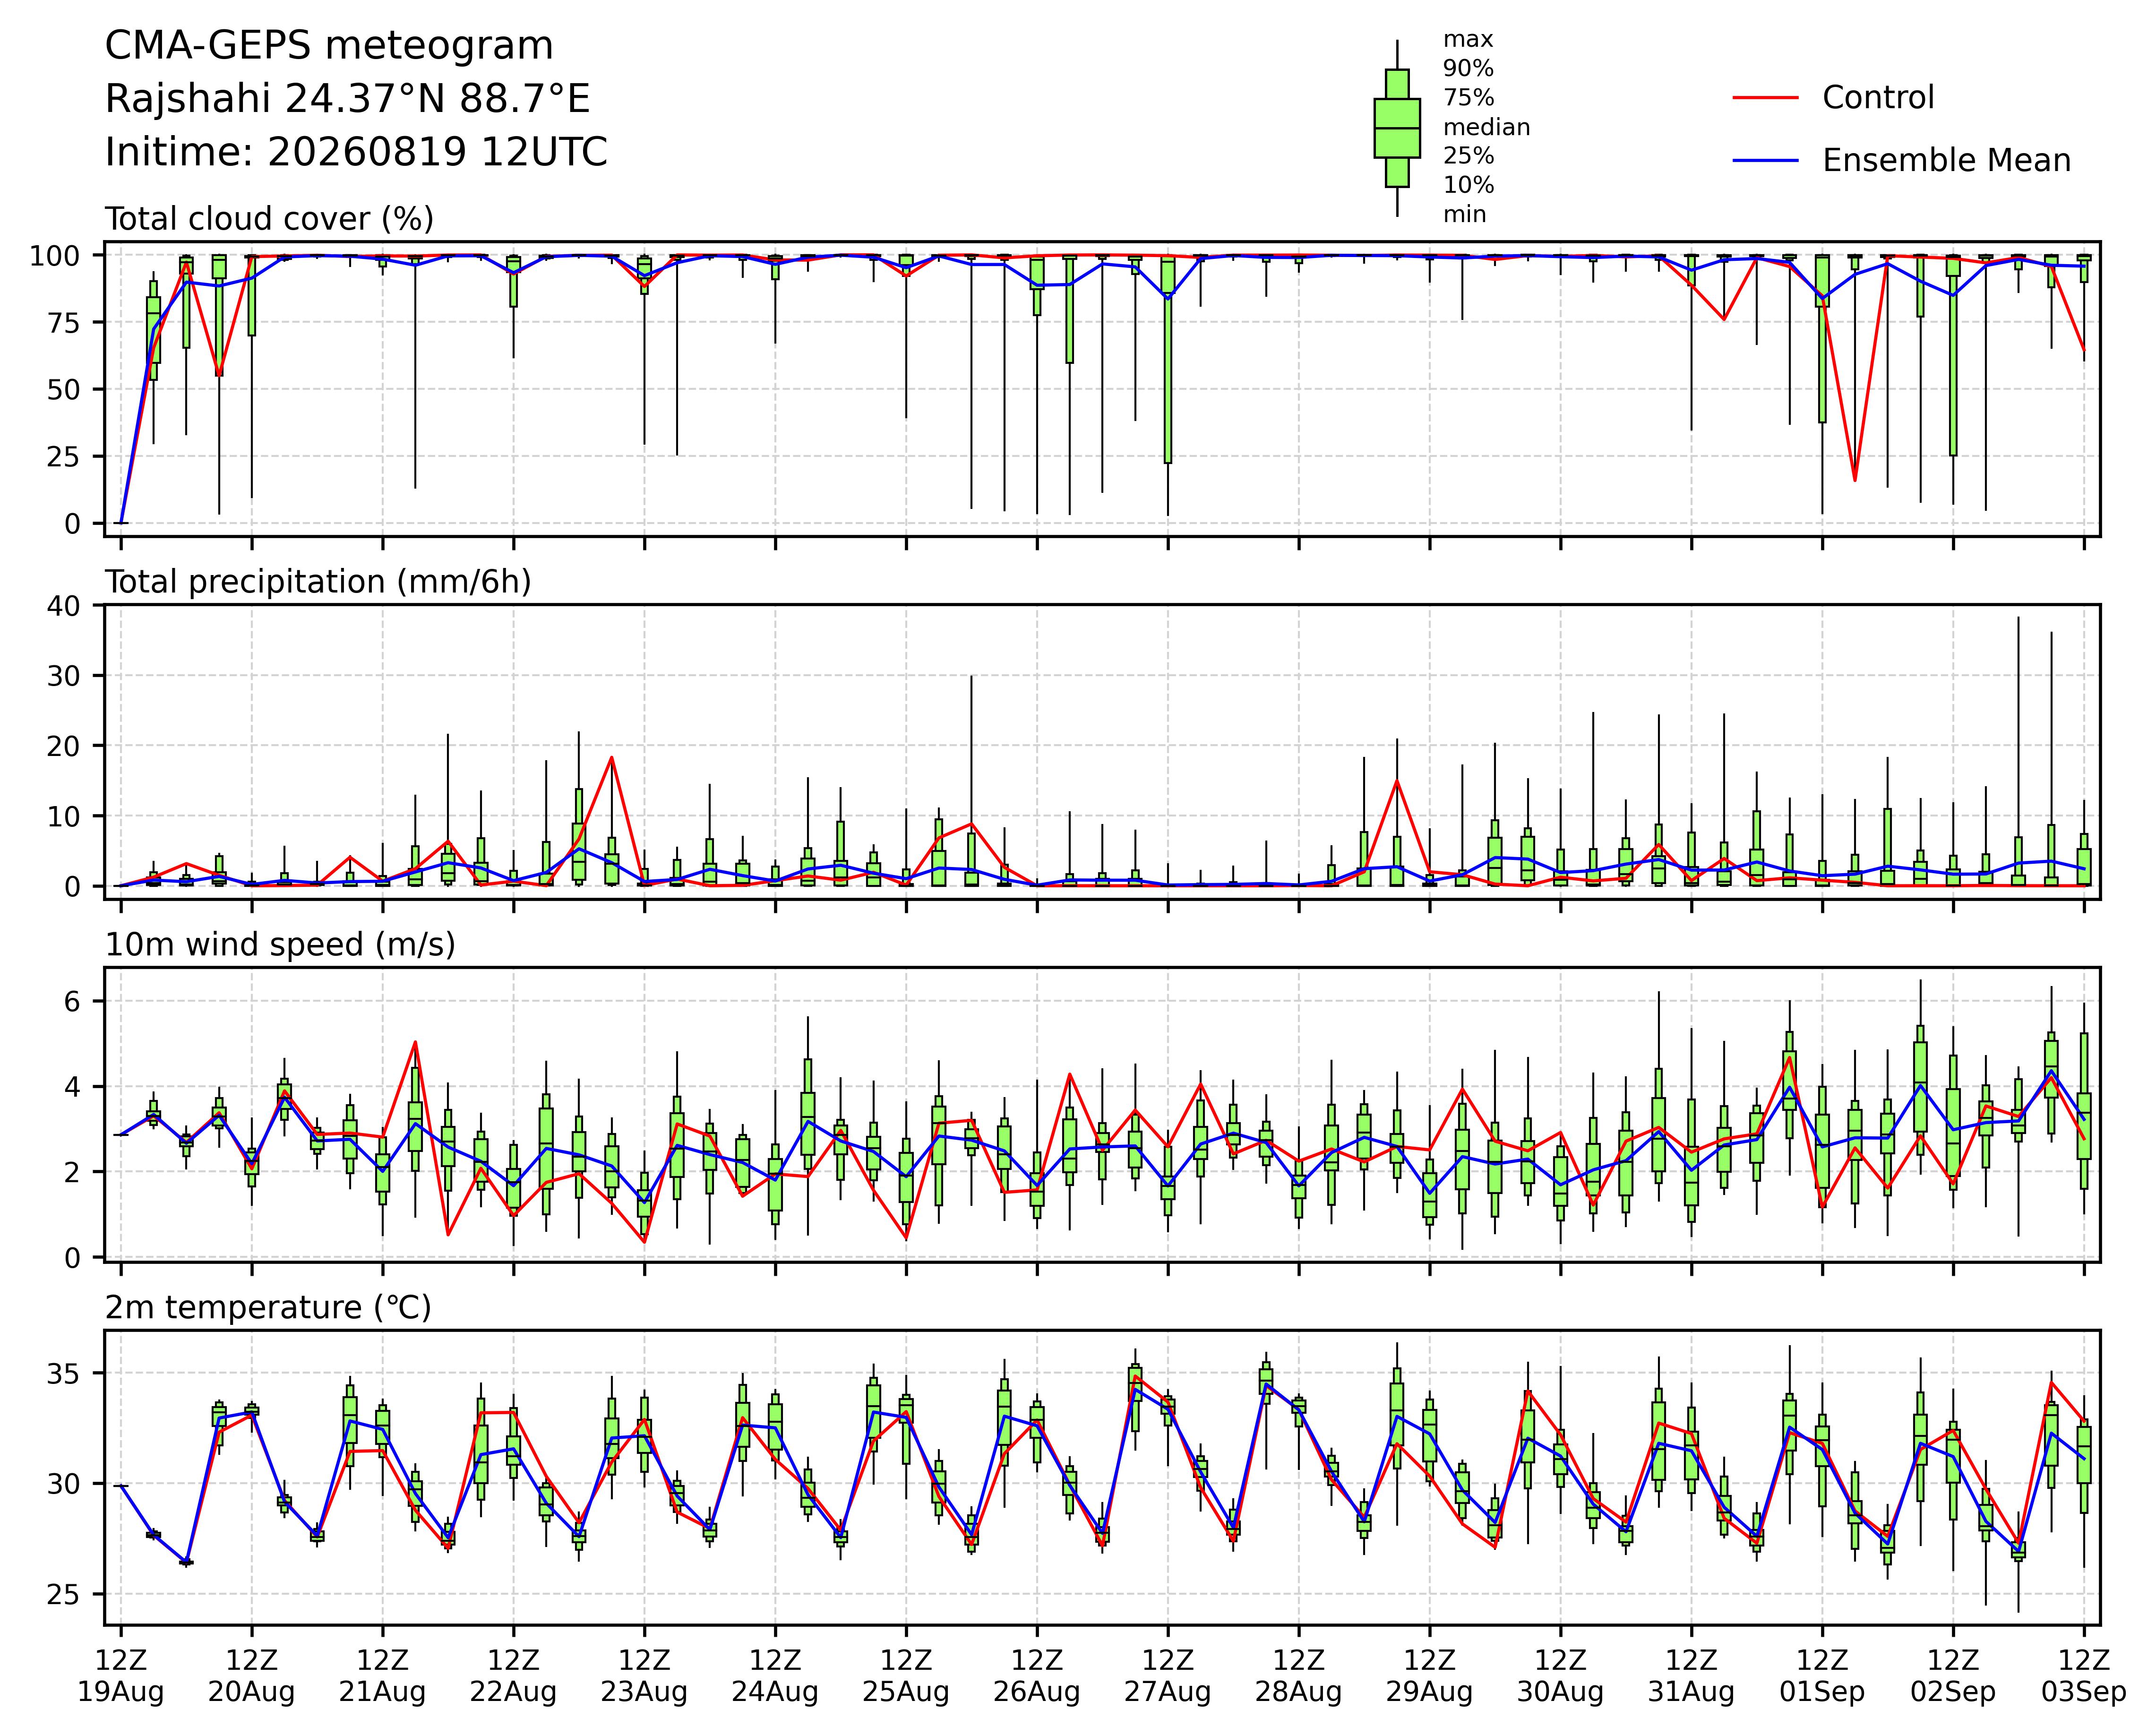This screenshot has width=2156, height=1735.
Task: Click the 'Total cloud cover (%)' panel title
Action: (x=270, y=219)
